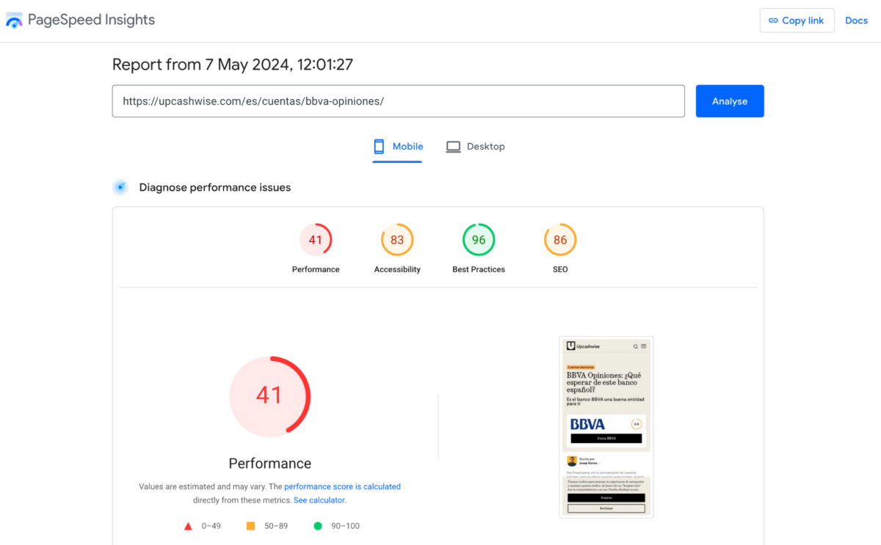The width and height of the screenshot is (881, 545).
Task: Click the Copy link button
Action: [x=797, y=21]
